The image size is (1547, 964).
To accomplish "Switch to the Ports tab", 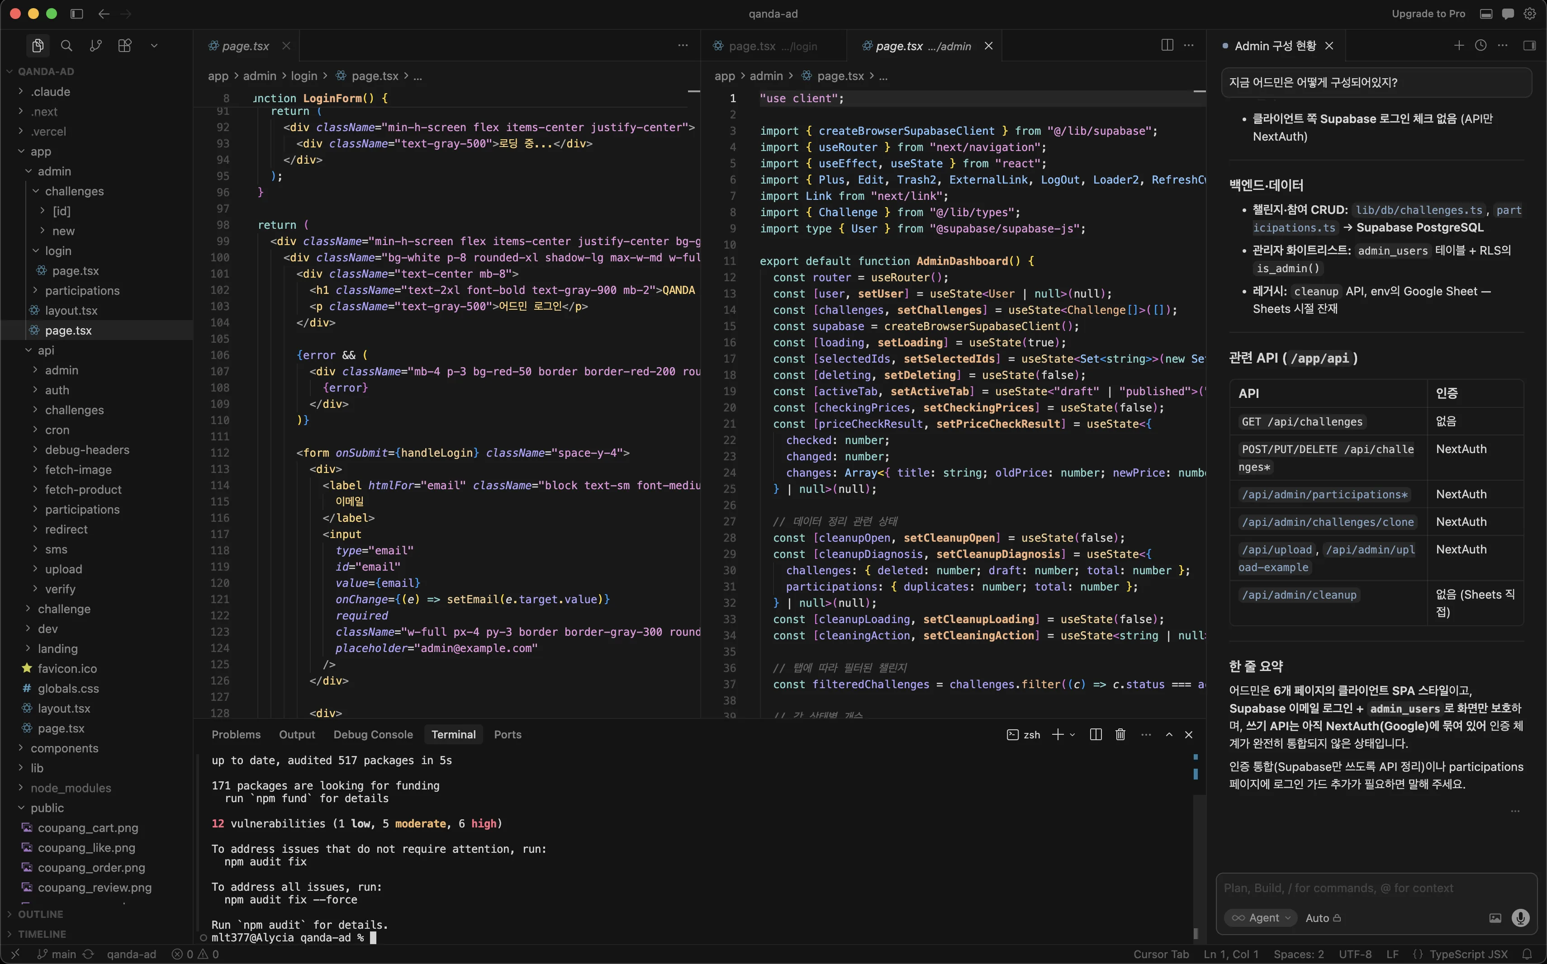I will pyautogui.click(x=508, y=734).
